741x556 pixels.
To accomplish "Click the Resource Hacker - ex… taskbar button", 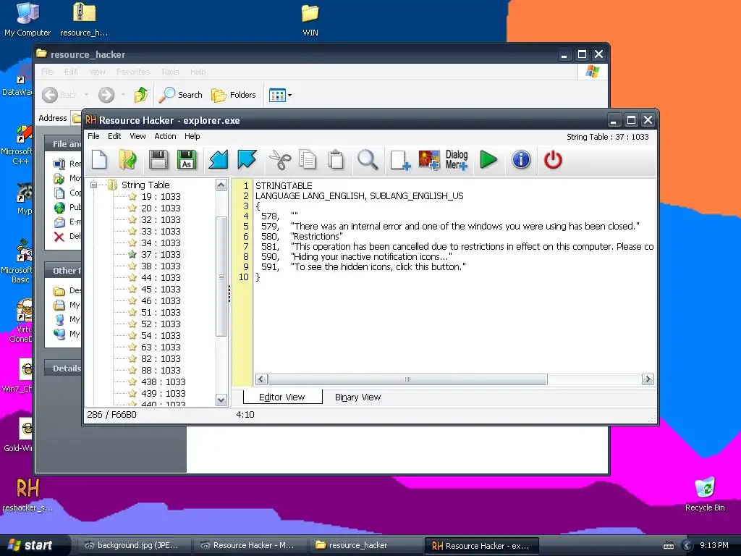I will [480, 546].
